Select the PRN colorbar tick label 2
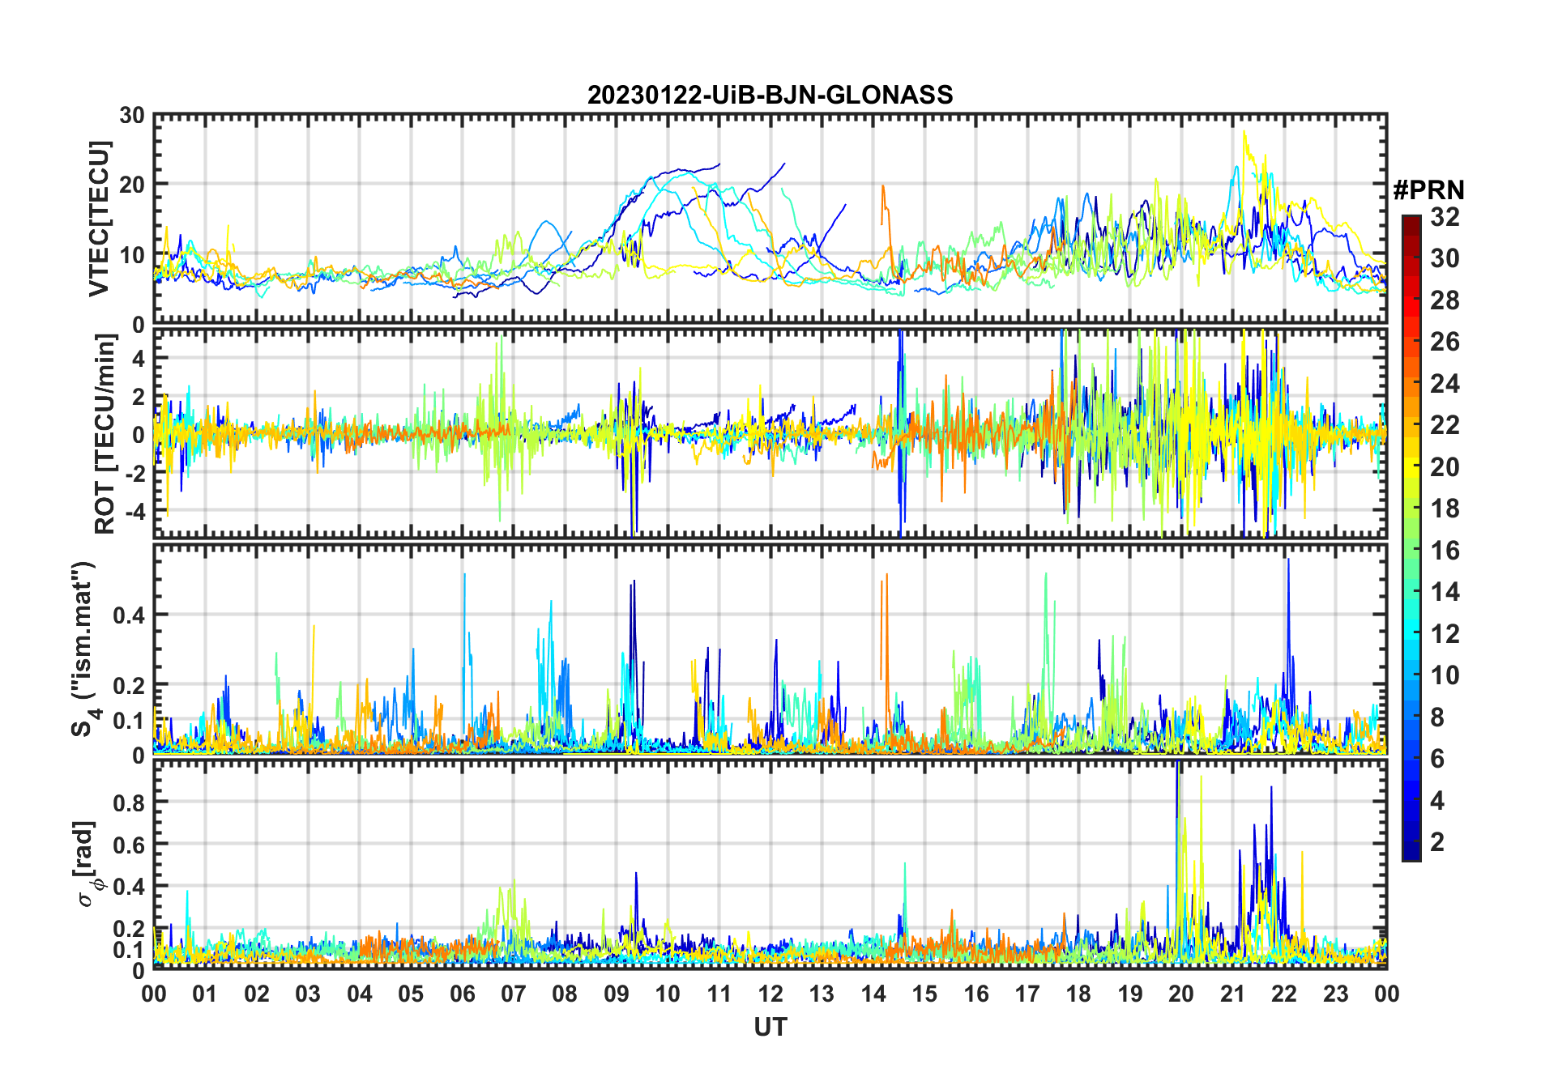This screenshot has height=1077, width=1541. [1438, 842]
